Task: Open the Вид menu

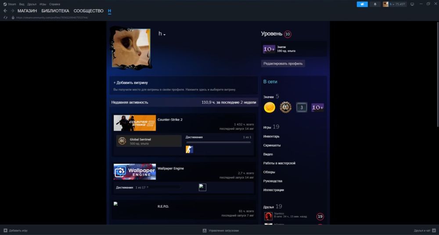Action: pos(22,4)
